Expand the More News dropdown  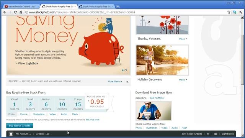pyautogui.click(x=115, y=82)
